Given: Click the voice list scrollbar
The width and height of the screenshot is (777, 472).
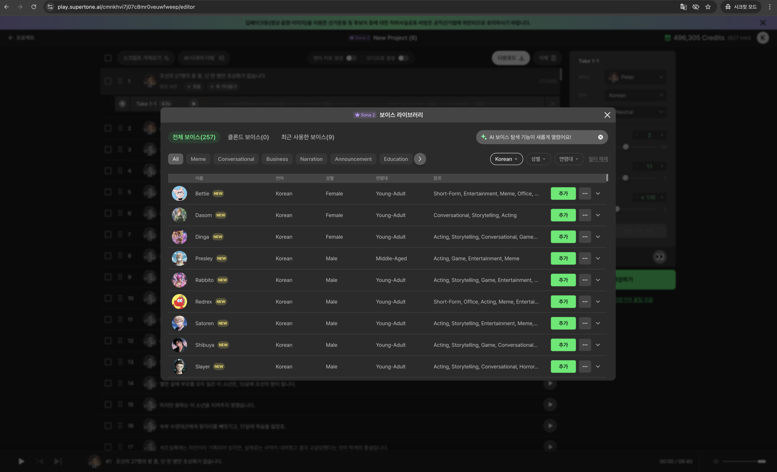Looking at the screenshot, I should coord(607,178).
